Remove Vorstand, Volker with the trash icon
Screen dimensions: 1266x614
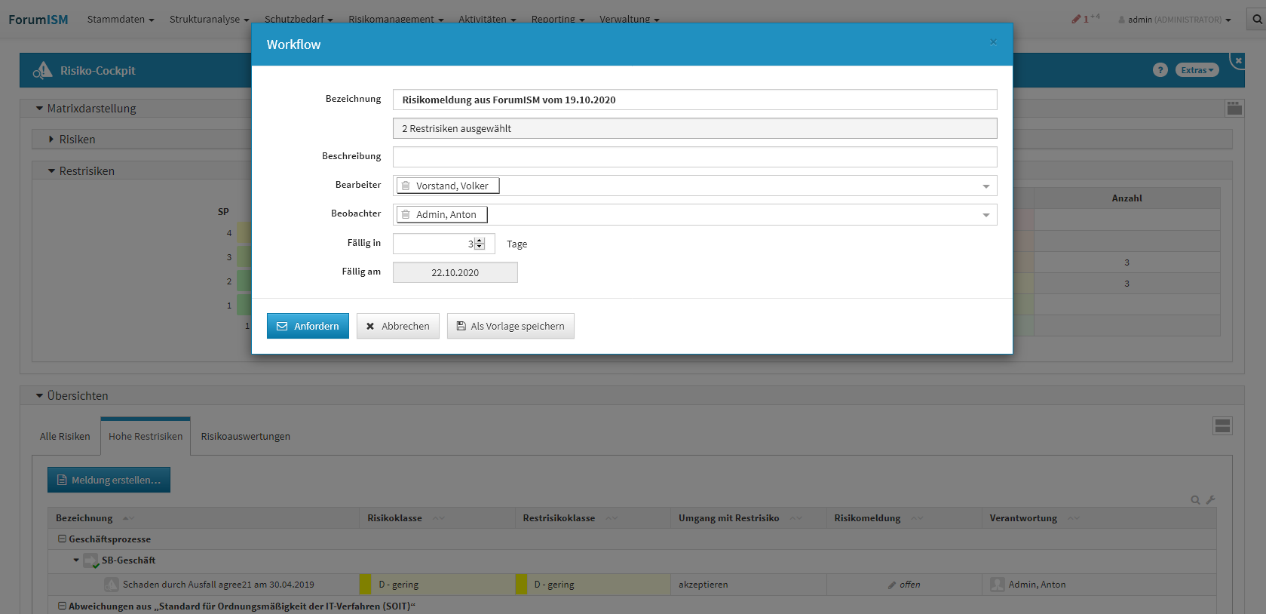[x=406, y=186]
